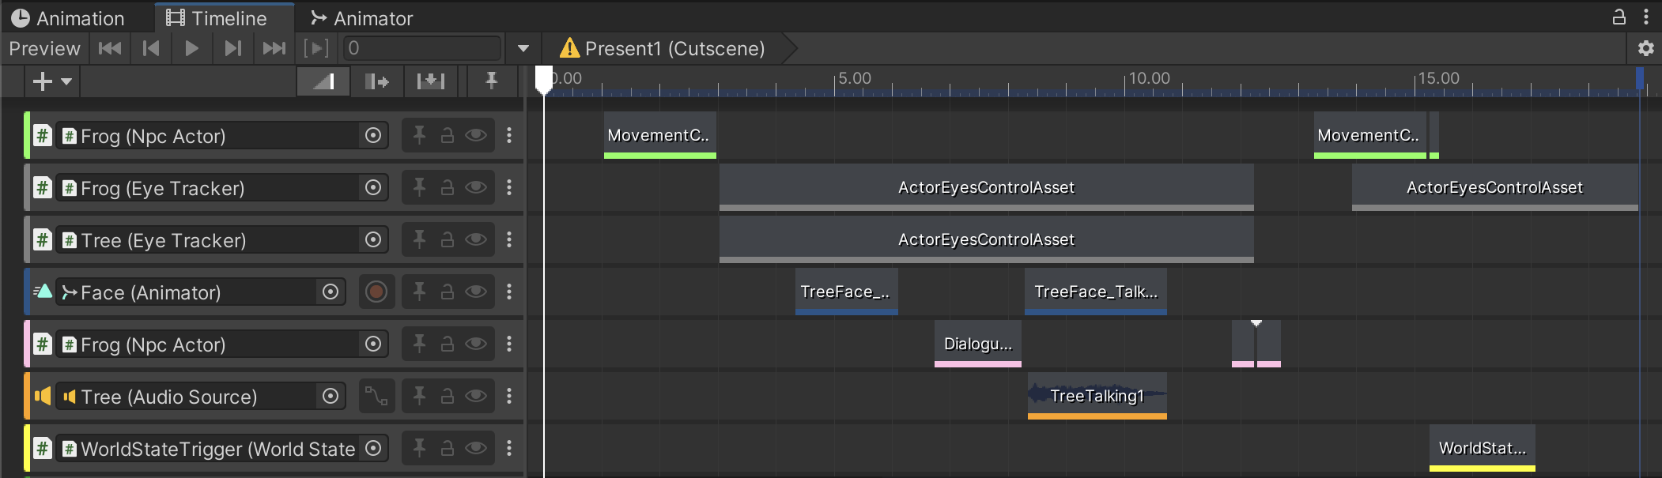Viewport: 1662px width, 478px height.
Task: Step to previous frame
Action: tap(151, 48)
